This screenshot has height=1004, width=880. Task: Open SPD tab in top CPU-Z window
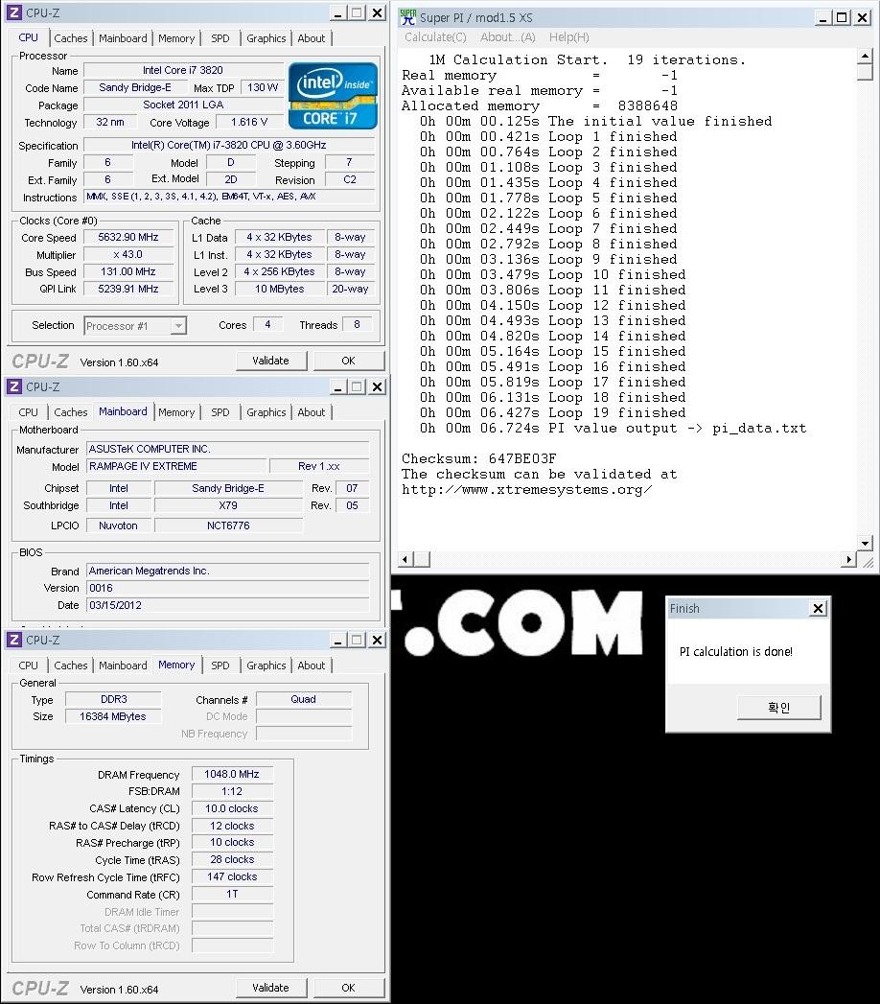click(220, 38)
